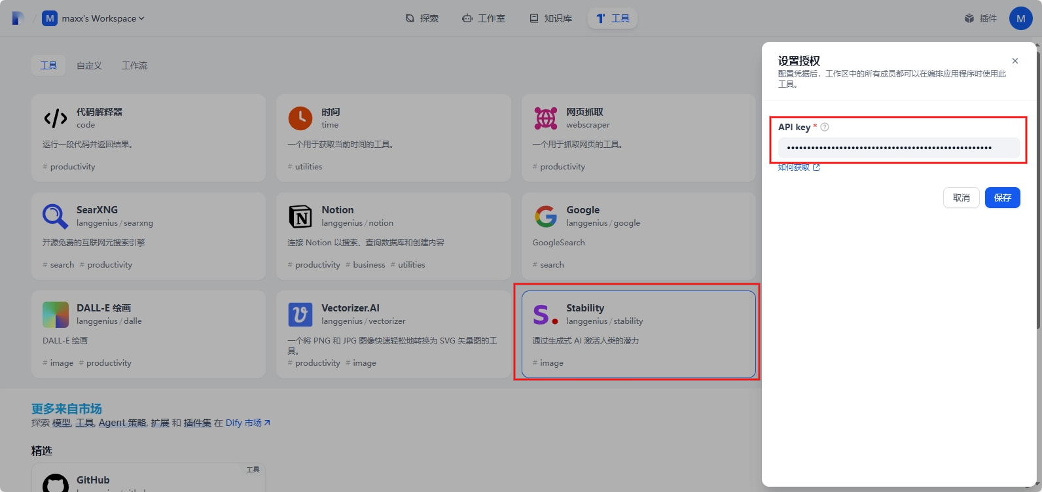1042x492 pixels.
Task: Click the 开源免费的互联网元搜索引擎 description
Action: (94, 243)
